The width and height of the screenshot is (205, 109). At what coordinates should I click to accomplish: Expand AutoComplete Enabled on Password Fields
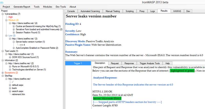coord(14,48)
